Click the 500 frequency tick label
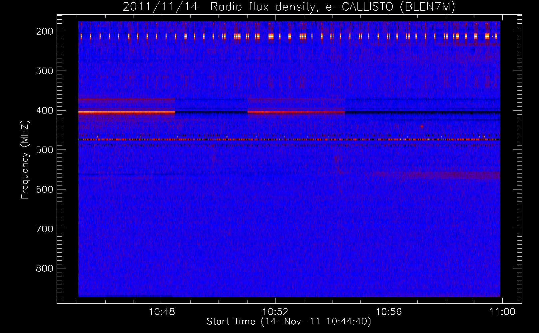Screen dimensions: 539x333 (44, 150)
